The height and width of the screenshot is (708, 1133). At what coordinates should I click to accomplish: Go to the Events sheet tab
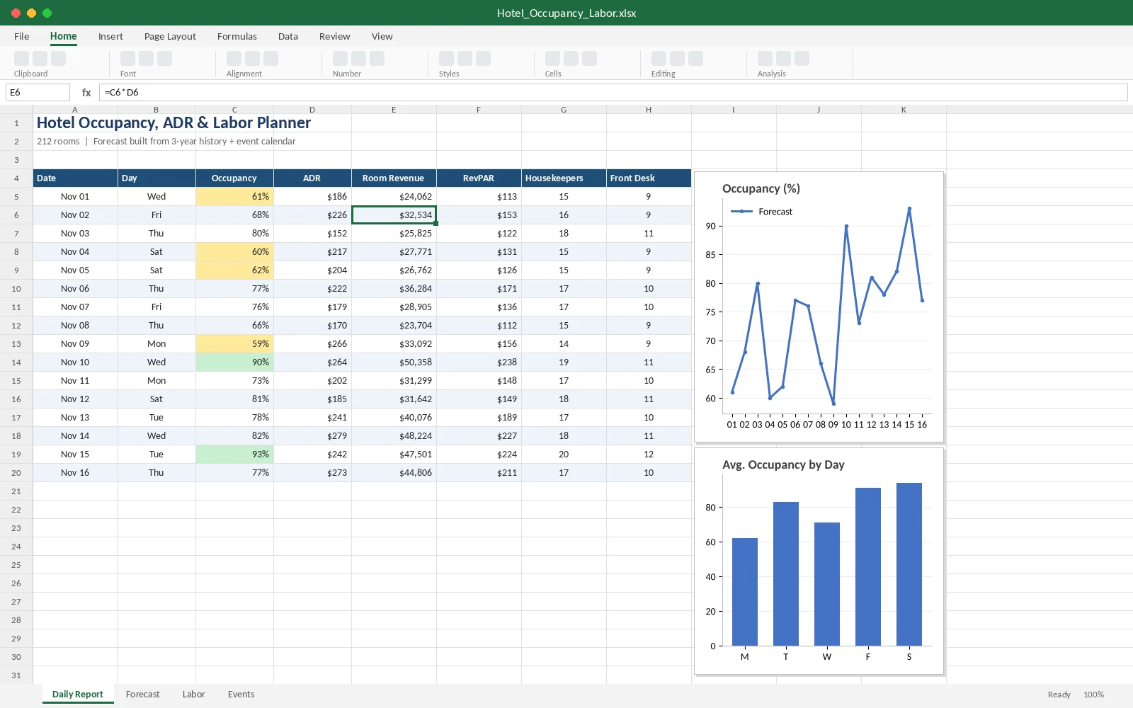pyautogui.click(x=241, y=694)
